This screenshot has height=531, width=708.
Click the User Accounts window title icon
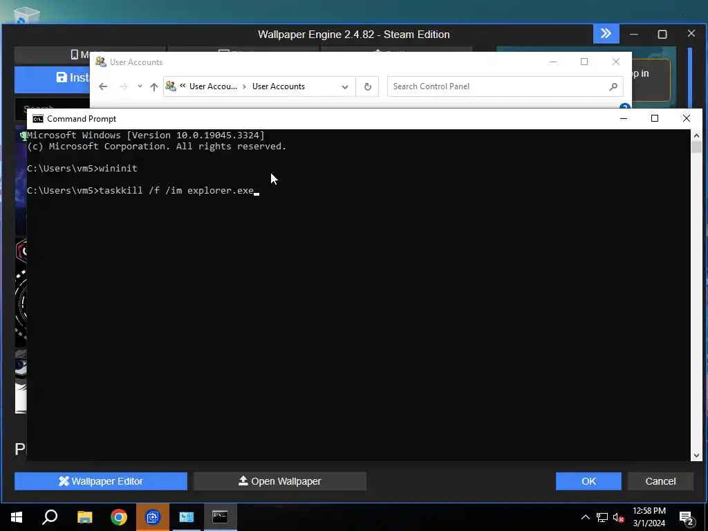[101, 62]
